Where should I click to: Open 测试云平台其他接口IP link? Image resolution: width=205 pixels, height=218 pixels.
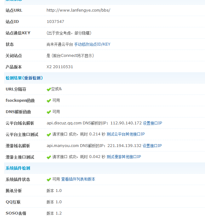(x=126, y=134)
